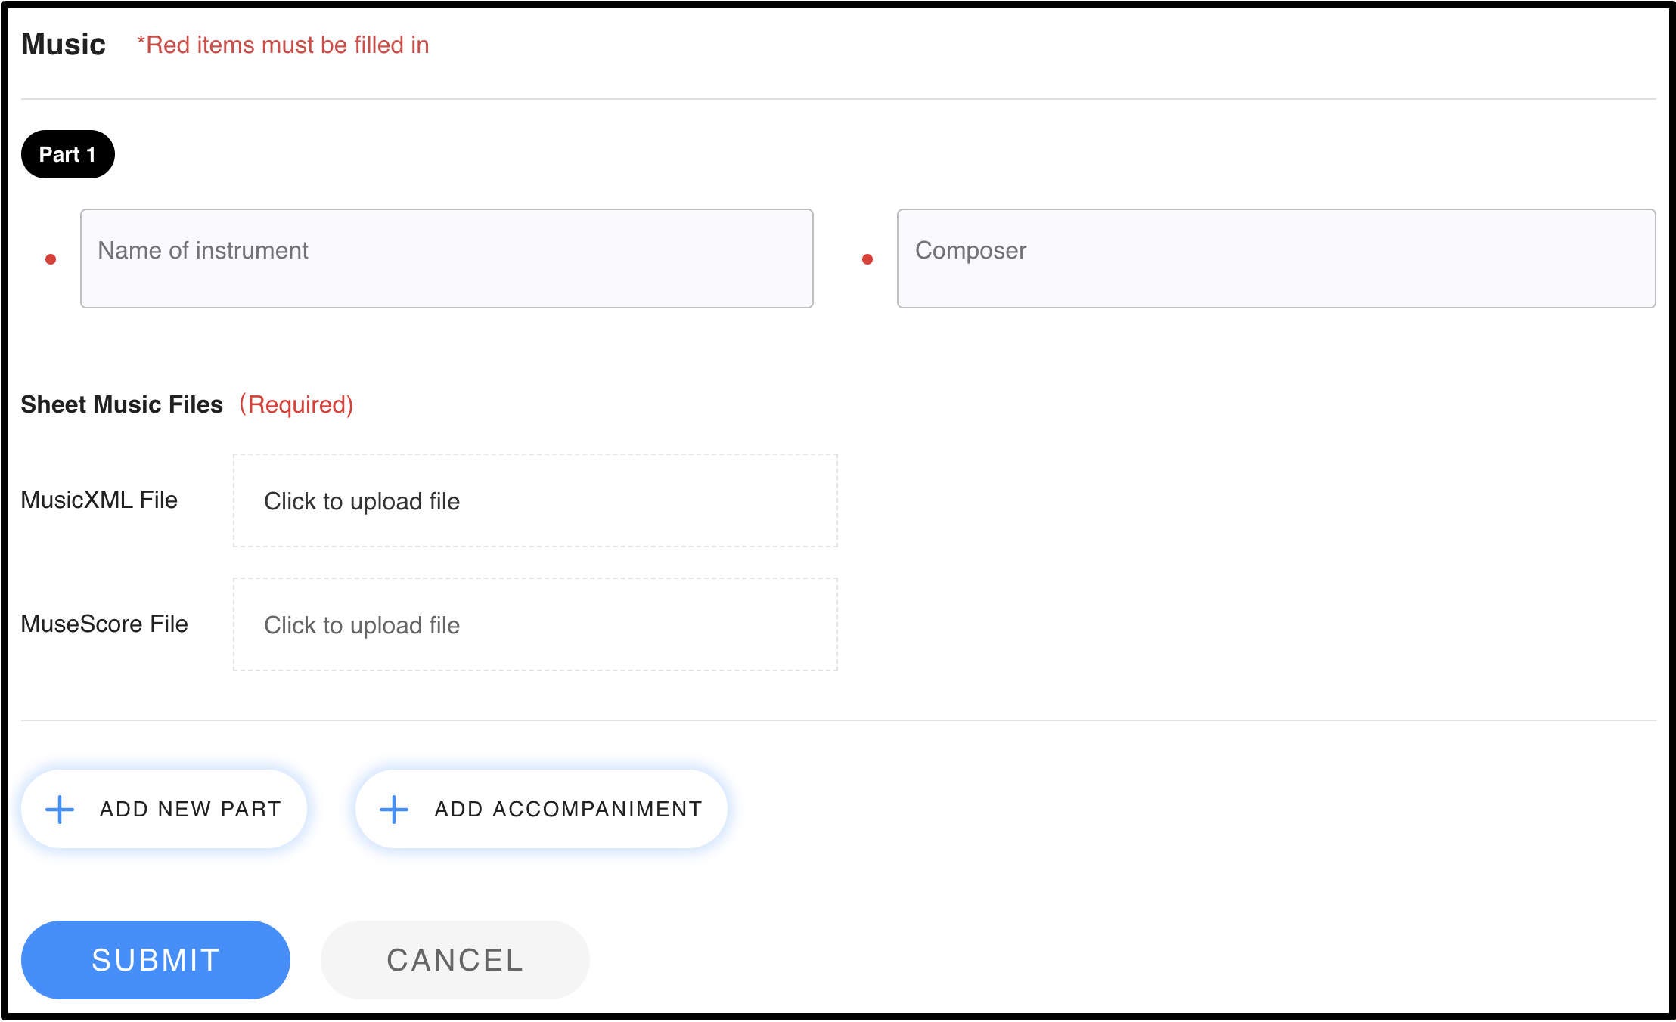Upload a MuseScore file
Screen dimensions: 1676x1022
(x=535, y=624)
